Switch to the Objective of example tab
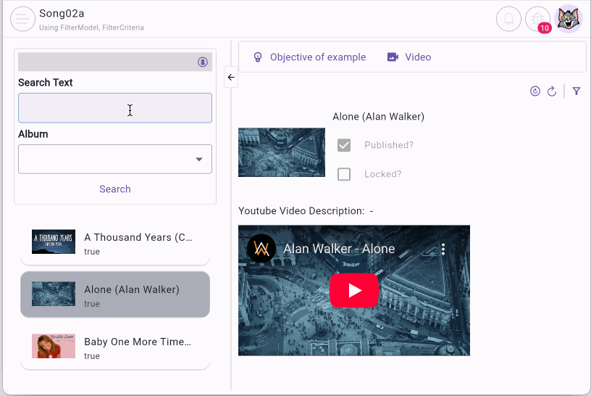The height and width of the screenshot is (396, 591). tap(309, 57)
